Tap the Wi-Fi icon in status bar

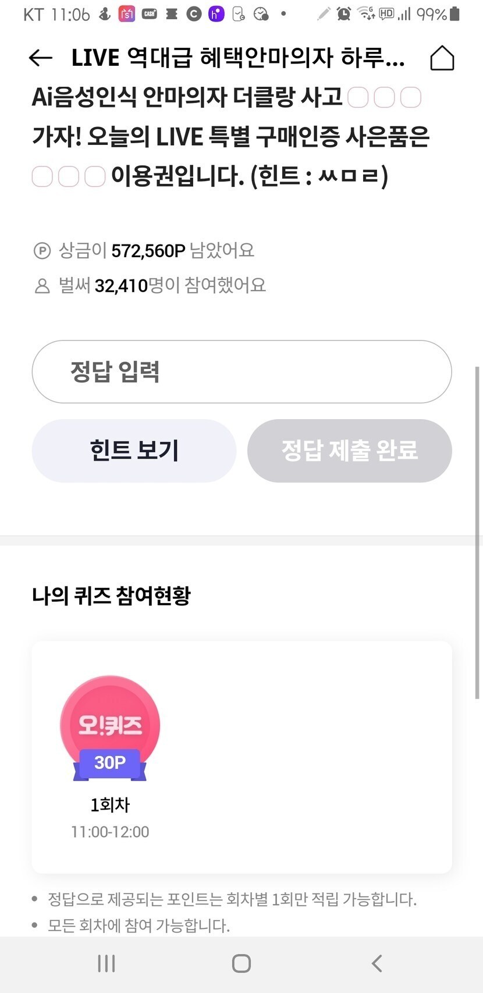click(x=365, y=13)
